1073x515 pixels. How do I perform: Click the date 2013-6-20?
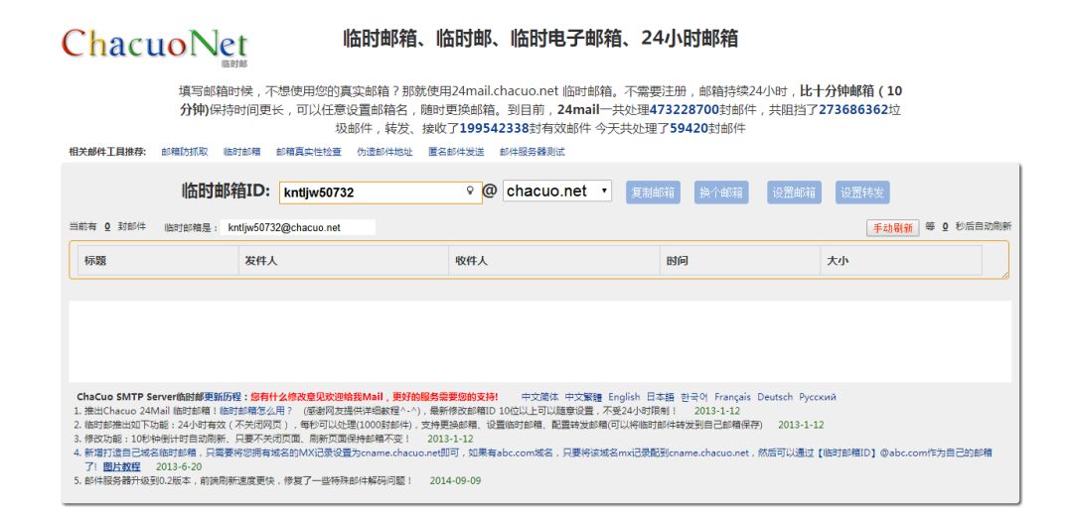click(179, 466)
